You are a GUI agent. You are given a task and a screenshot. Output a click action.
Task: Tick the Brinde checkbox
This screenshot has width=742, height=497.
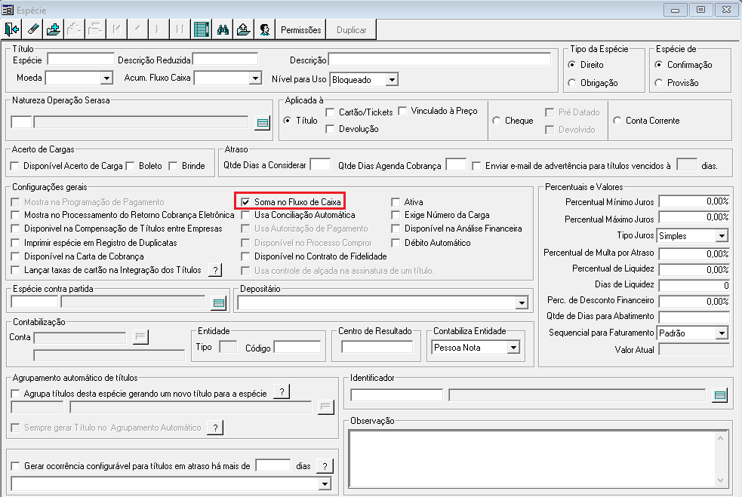(x=173, y=166)
